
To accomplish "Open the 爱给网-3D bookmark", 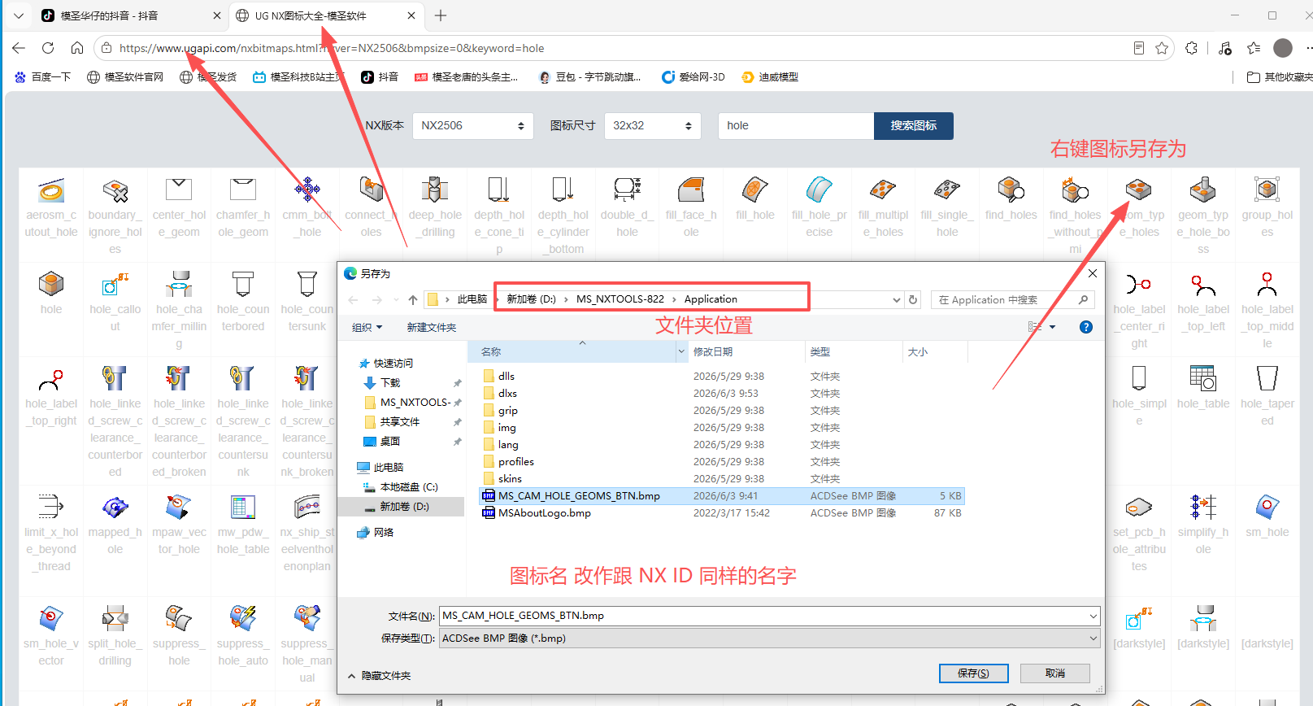I will point(693,77).
